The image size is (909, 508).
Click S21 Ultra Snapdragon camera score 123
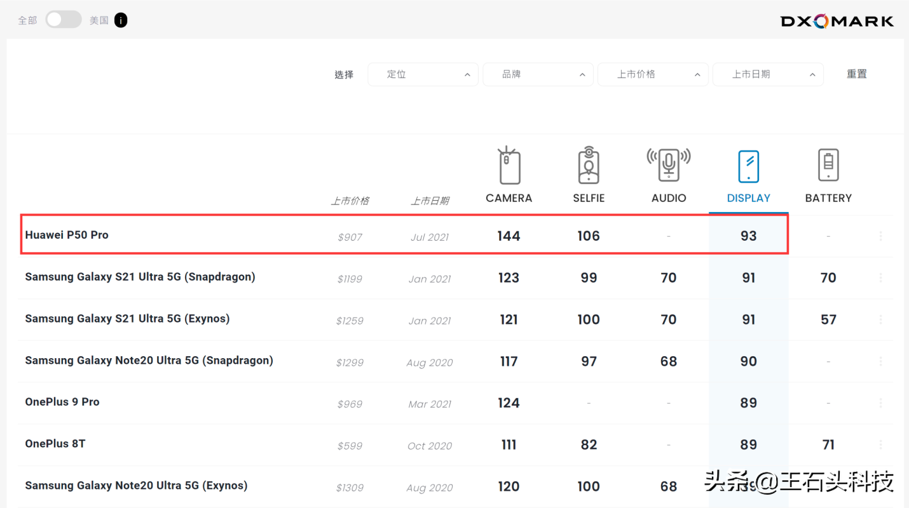pos(509,278)
